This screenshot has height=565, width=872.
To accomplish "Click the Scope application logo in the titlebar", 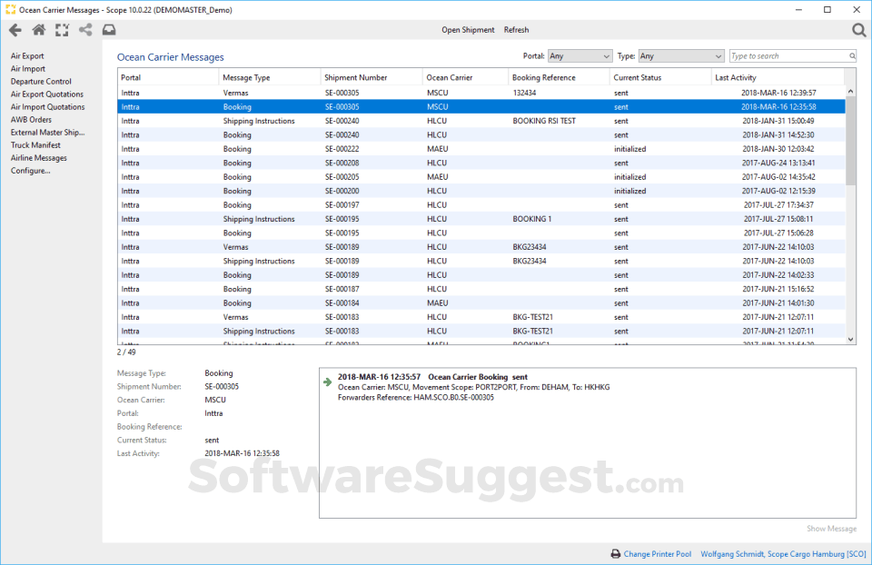I will coord(9,9).
